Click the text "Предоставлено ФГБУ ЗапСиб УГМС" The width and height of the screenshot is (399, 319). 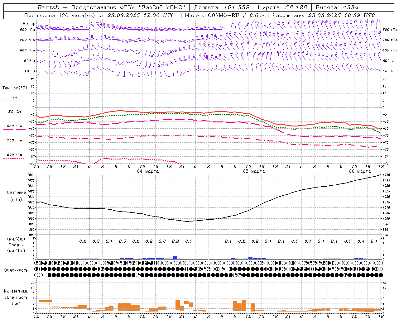[x=129, y=7]
